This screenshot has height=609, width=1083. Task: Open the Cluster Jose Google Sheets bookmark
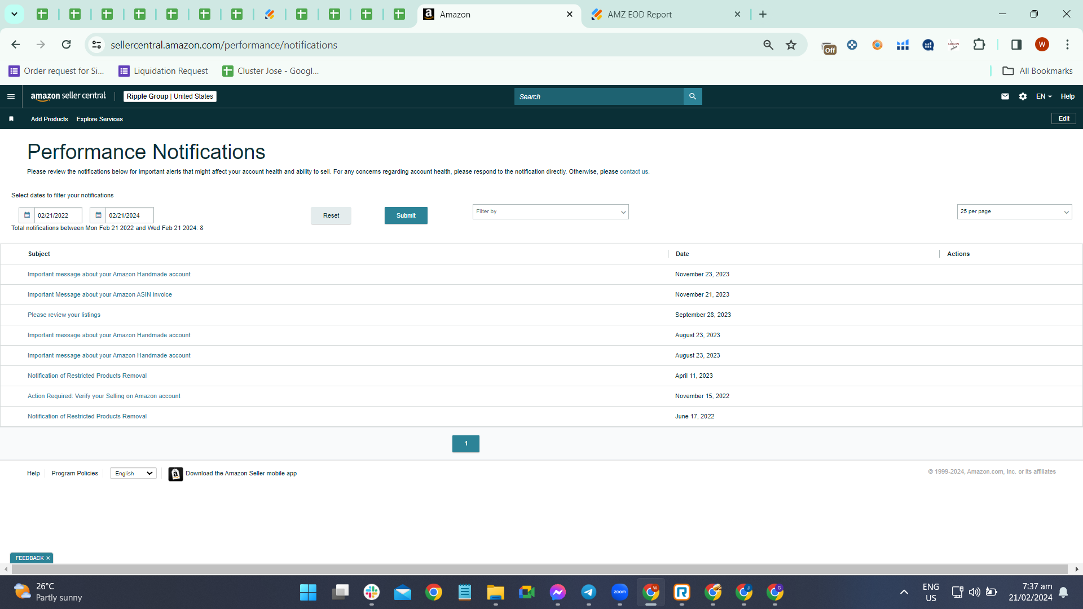[x=271, y=71]
